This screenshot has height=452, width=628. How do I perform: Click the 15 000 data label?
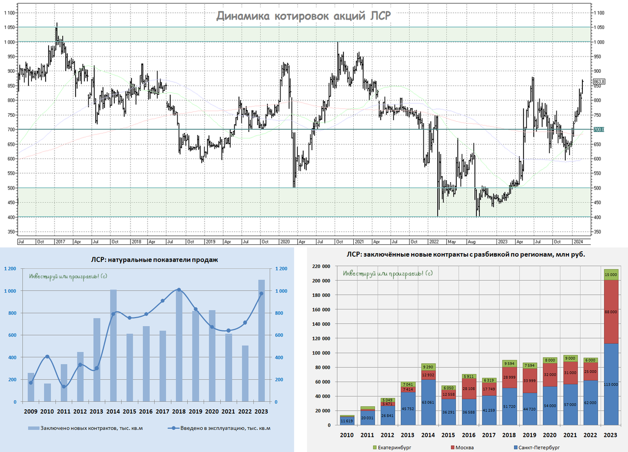(x=610, y=275)
